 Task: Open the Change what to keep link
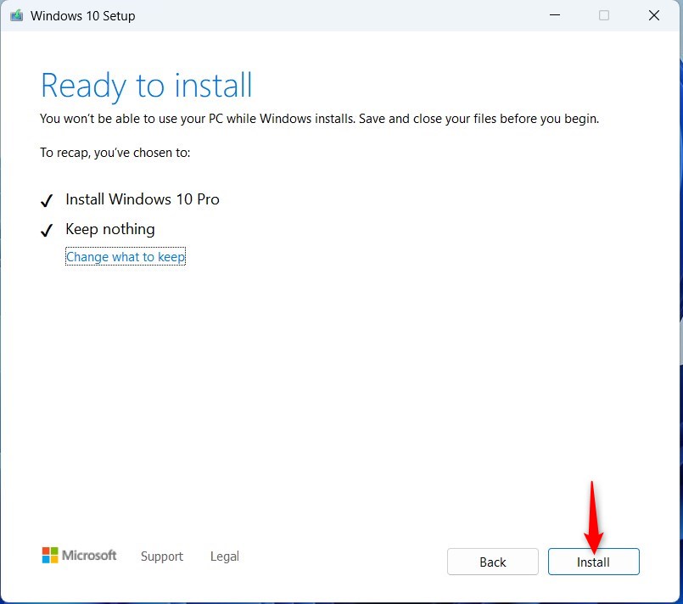tap(126, 257)
